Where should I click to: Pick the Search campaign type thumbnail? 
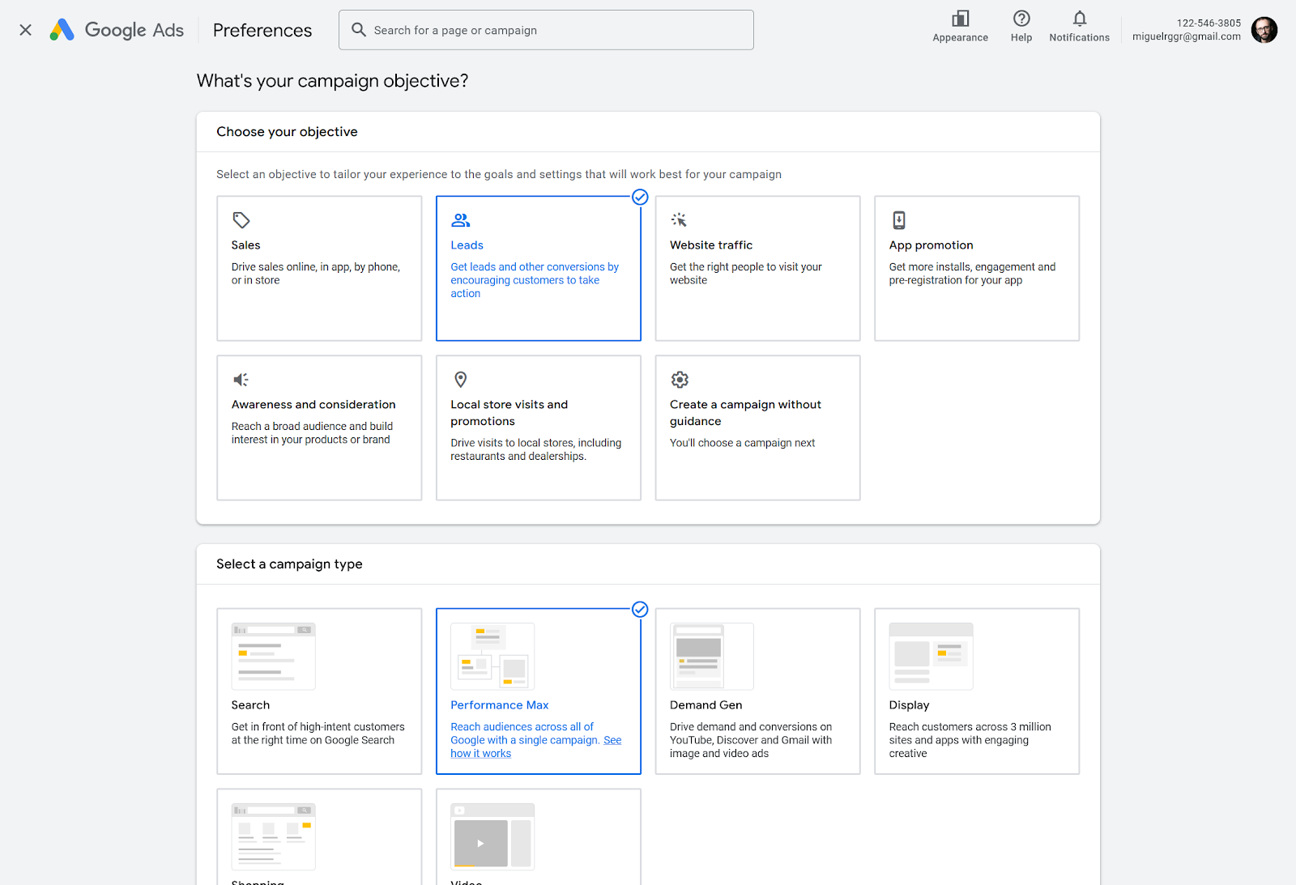pyautogui.click(x=273, y=657)
